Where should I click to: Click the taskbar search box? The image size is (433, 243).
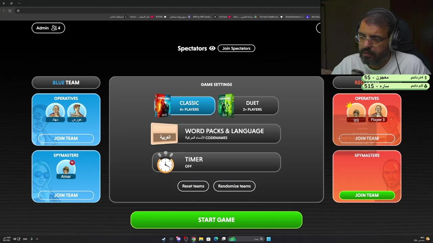click(x=246, y=239)
